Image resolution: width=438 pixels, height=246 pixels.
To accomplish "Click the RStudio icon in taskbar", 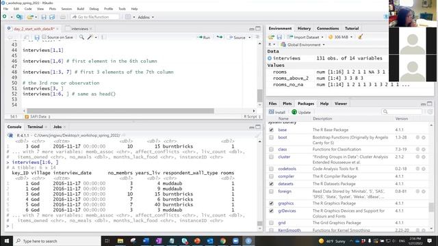I will (x=248, y=241).
